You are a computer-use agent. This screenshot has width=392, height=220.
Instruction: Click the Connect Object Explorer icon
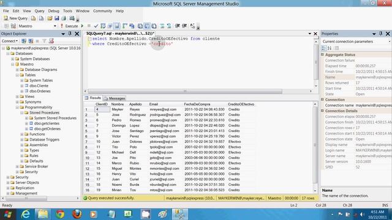tap(24, 41)
